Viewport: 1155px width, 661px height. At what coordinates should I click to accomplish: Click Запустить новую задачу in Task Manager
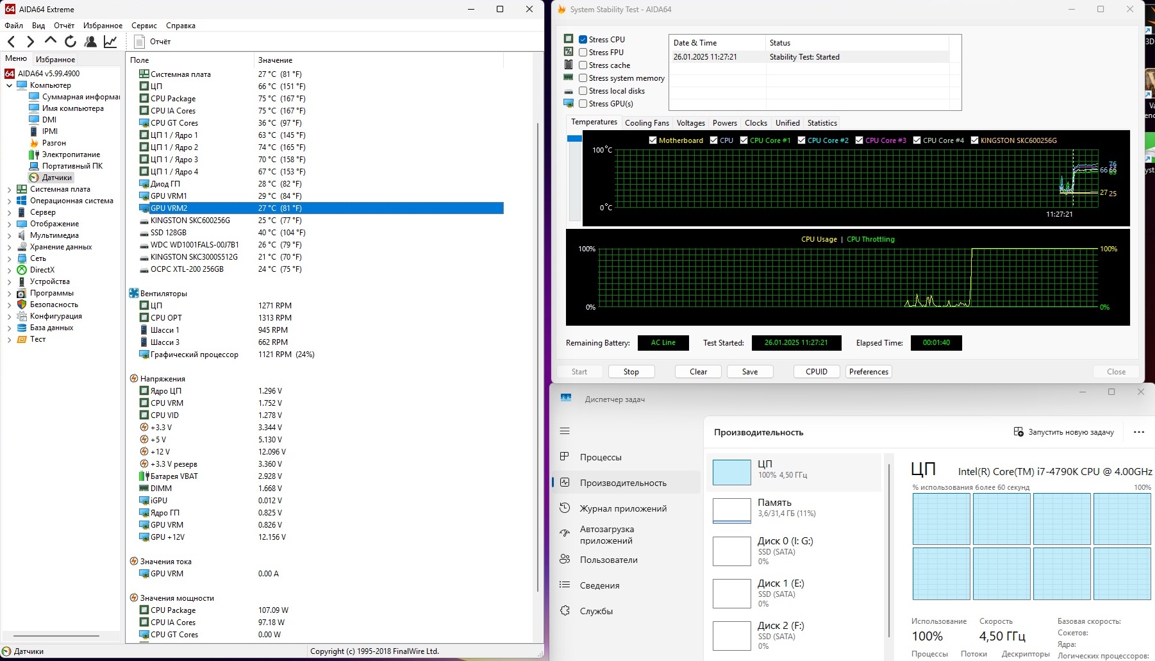[x=1064, y=432]
